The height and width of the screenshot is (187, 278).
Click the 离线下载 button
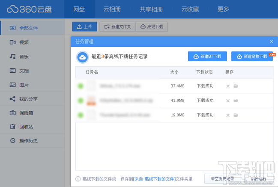tap(152, 27)
